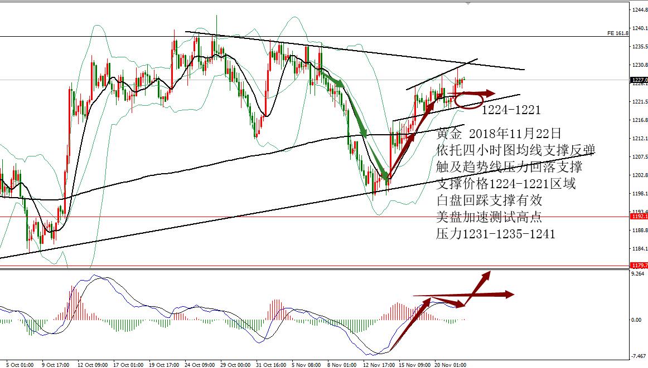This screenshot has height=368, width=648.
Task: Click the MACD 9.264 scale value
Action: [x=637, y=273]
